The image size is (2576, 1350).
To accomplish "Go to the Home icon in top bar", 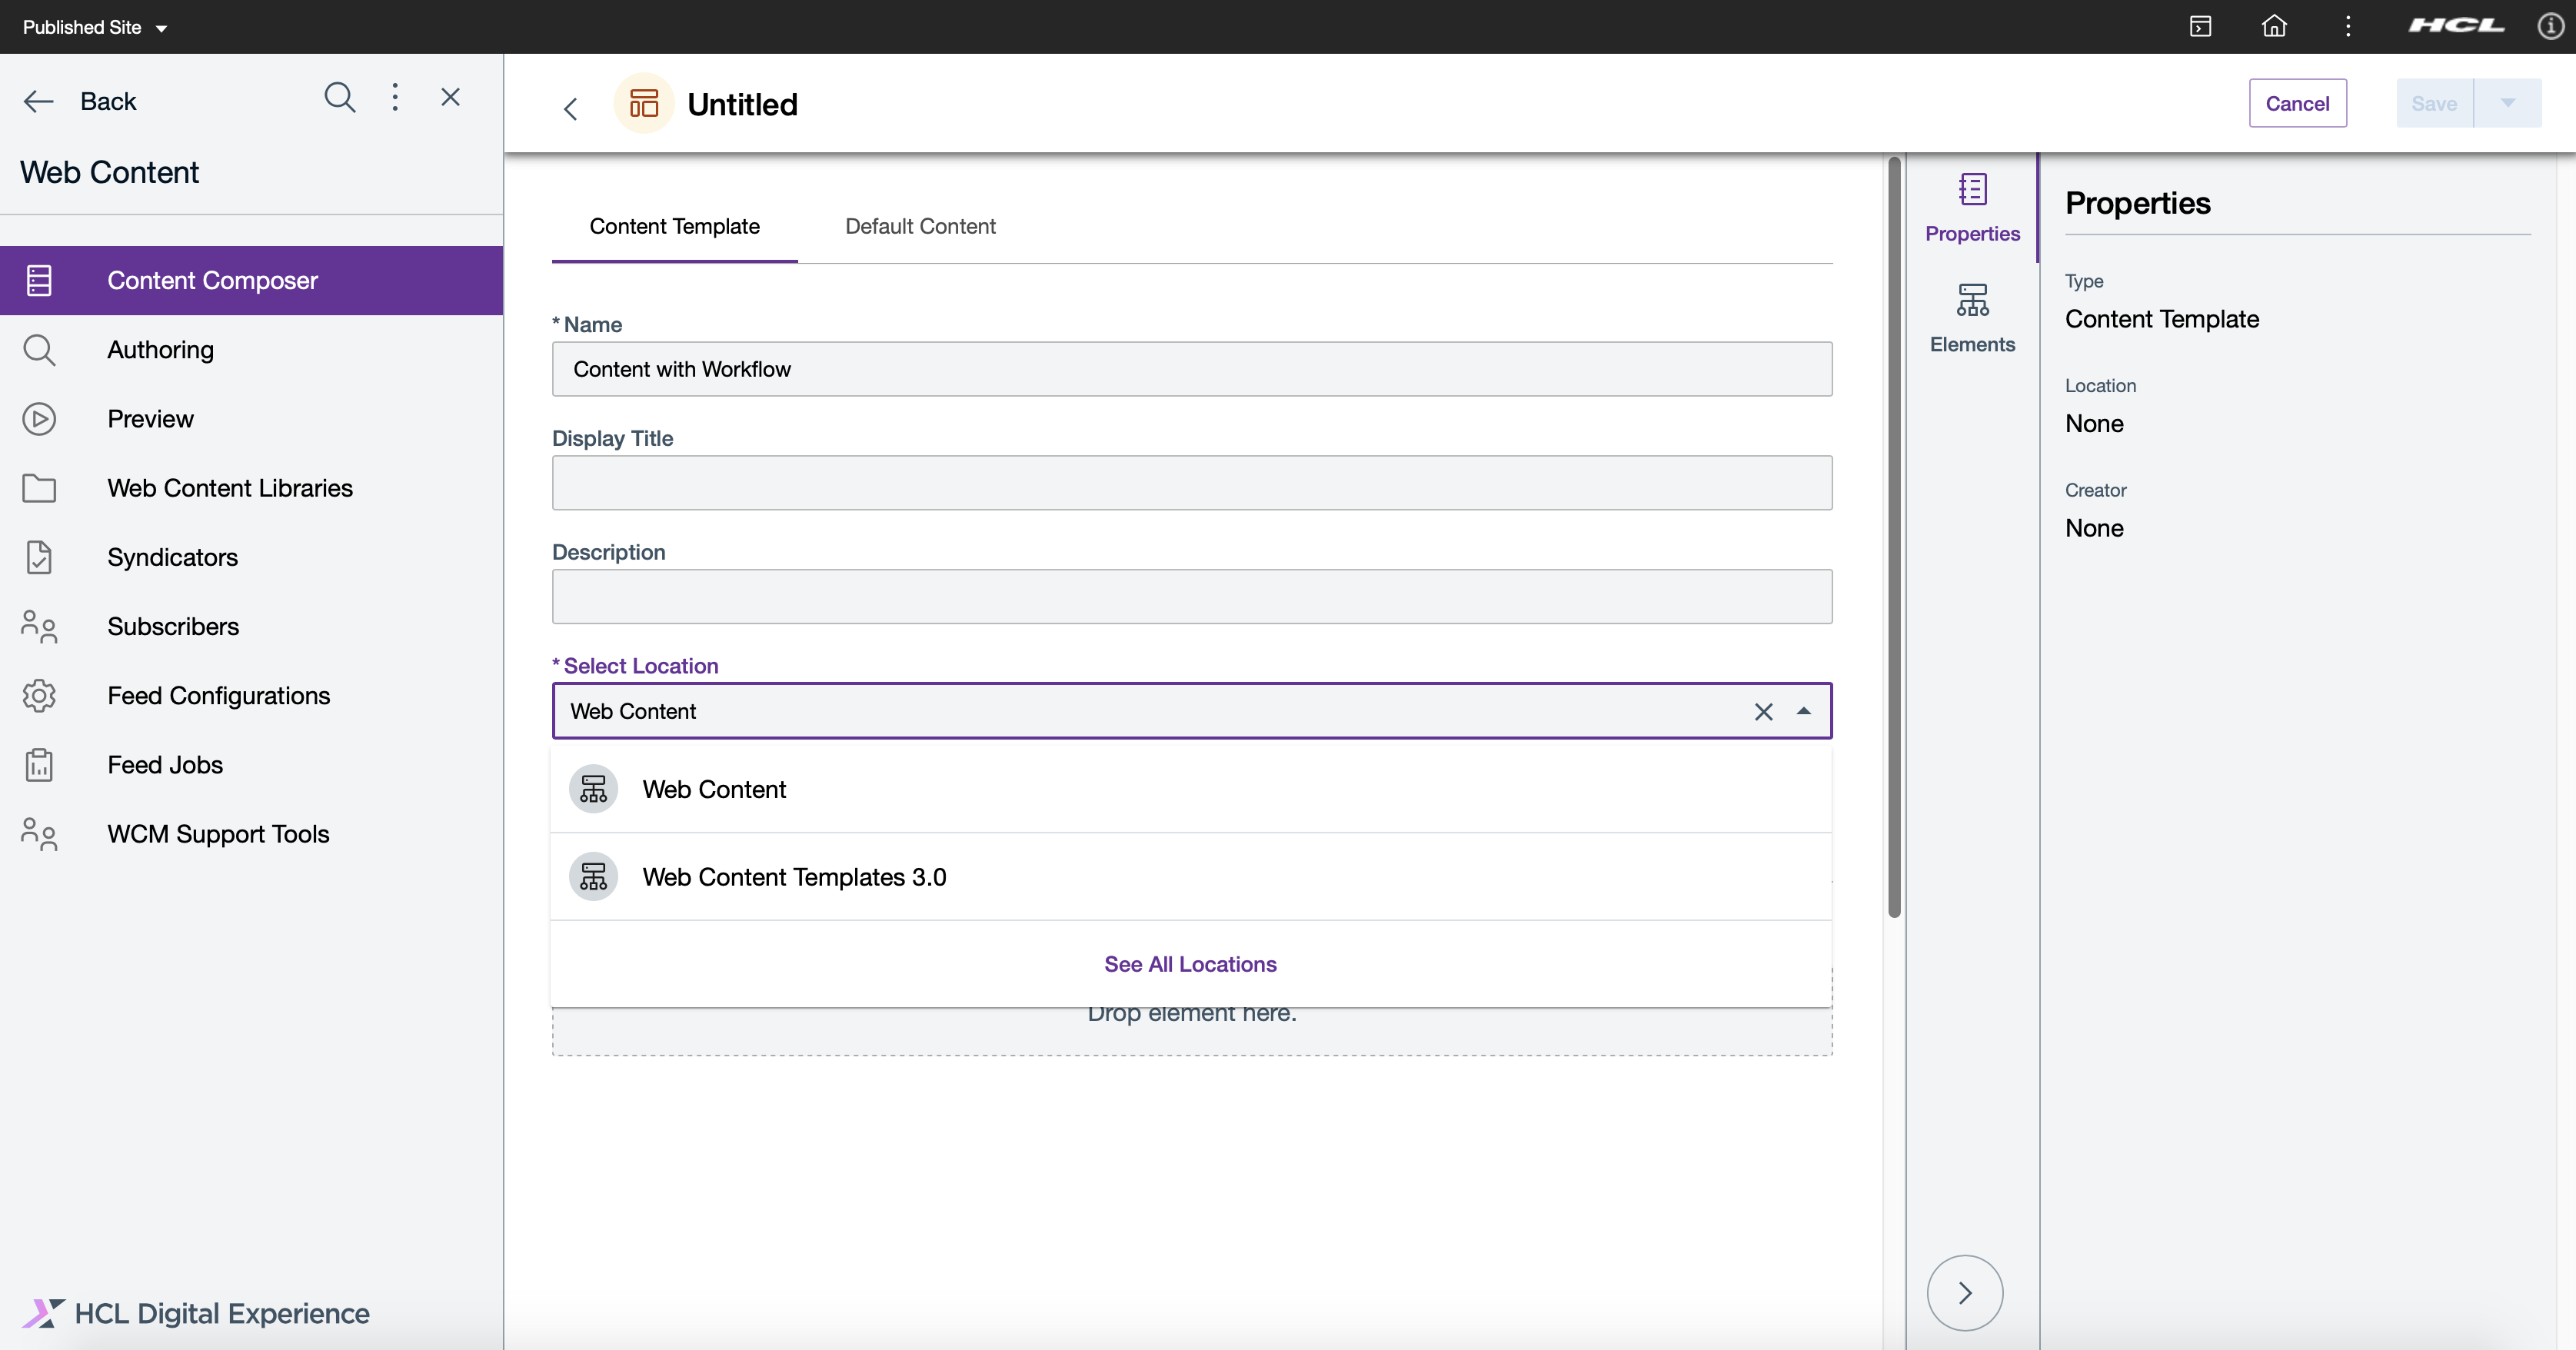I will [x=2274, y=26].
